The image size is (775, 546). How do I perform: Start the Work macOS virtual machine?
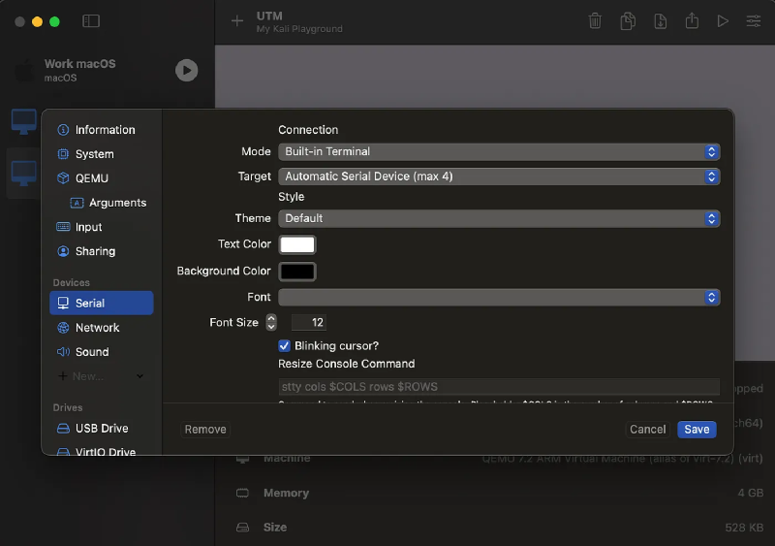pyautogui.click(x=186, y=70)
